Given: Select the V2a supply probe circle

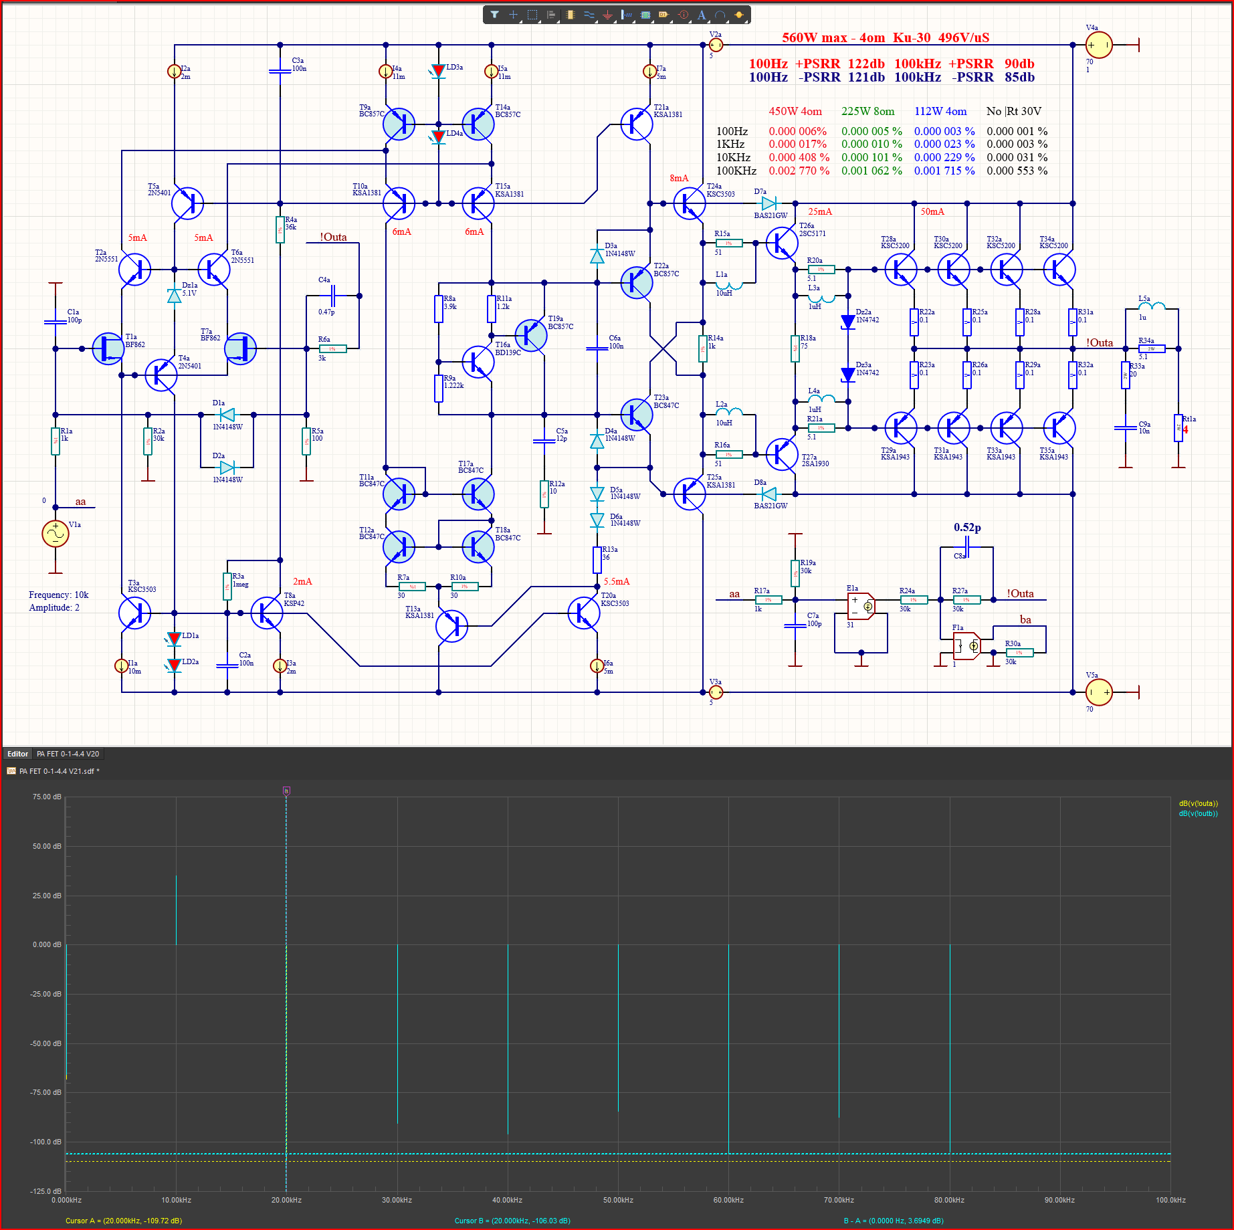Looking at the screenshot, I should tap(716, 45).
